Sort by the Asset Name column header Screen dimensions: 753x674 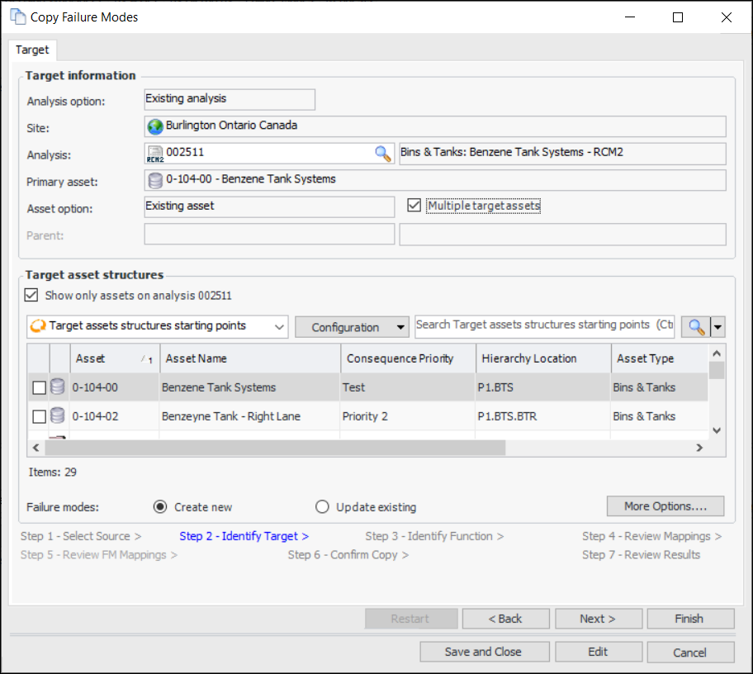coord(249,358)
